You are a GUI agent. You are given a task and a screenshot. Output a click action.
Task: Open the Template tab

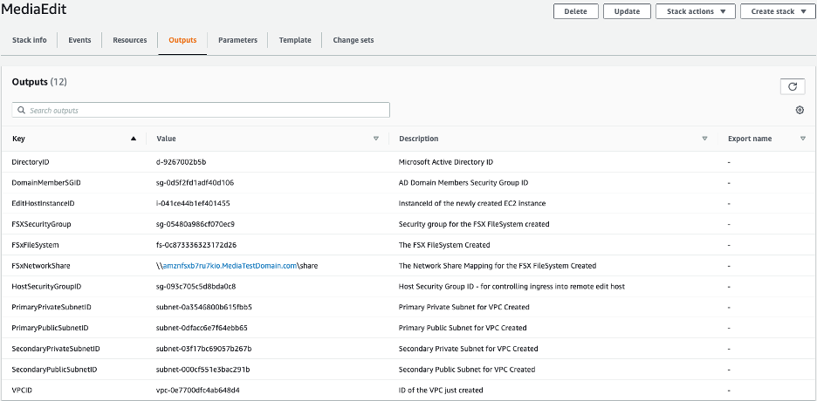coord(295,40)
